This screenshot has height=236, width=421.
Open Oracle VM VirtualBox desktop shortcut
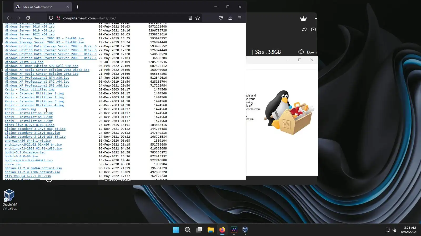coord(9,199)
